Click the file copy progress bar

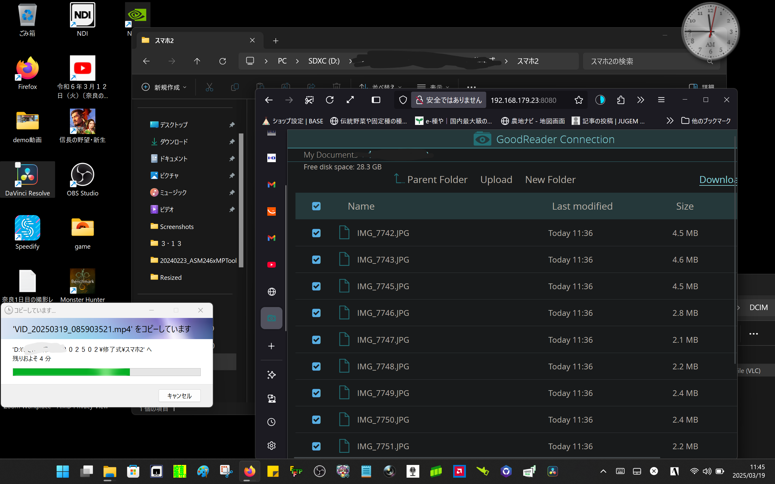coord(107,372)
